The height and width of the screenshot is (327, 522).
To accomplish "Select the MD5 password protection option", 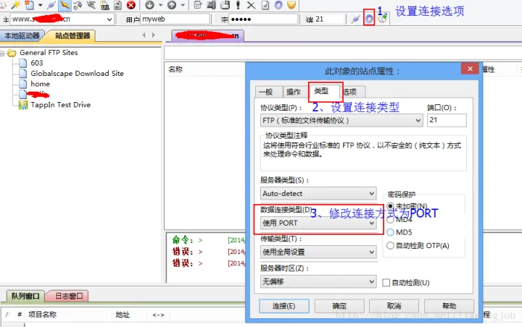I will click(390, 232).
